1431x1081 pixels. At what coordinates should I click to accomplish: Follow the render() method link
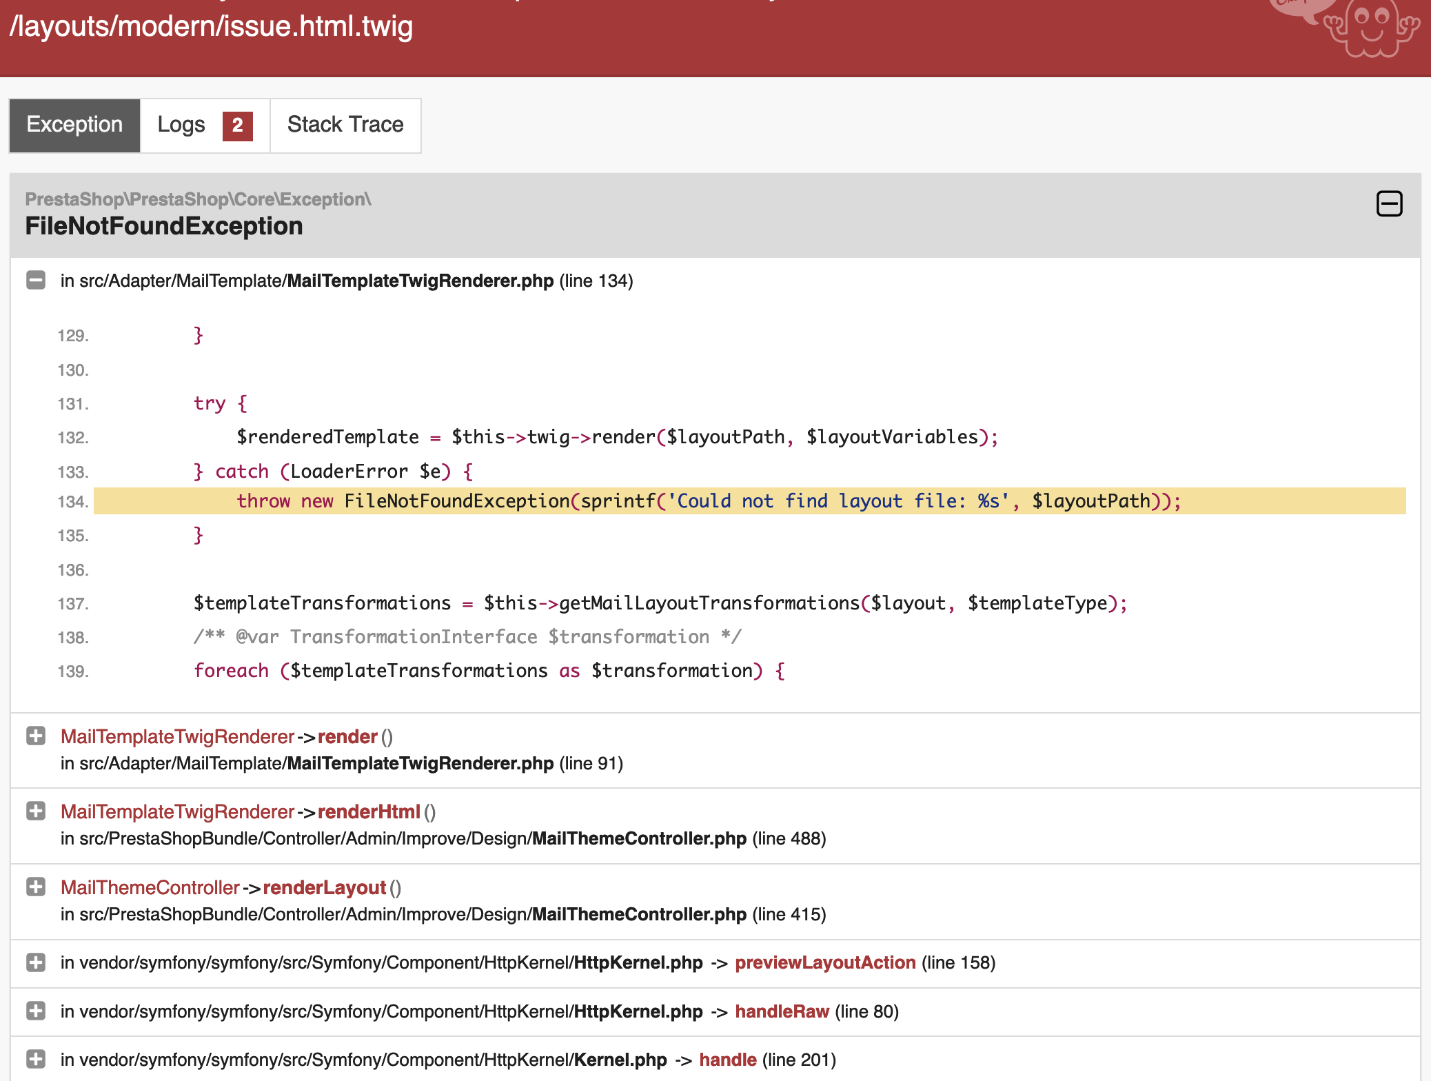[x=347, y=736]
